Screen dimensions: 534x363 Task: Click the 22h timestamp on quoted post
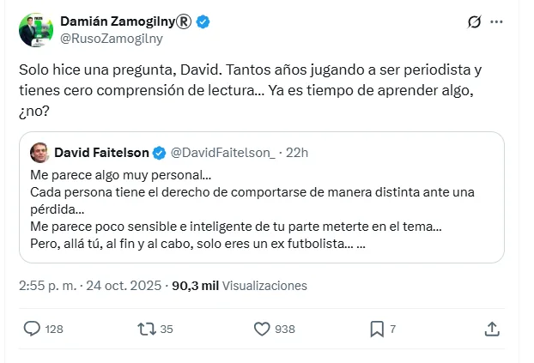(297, 153)
